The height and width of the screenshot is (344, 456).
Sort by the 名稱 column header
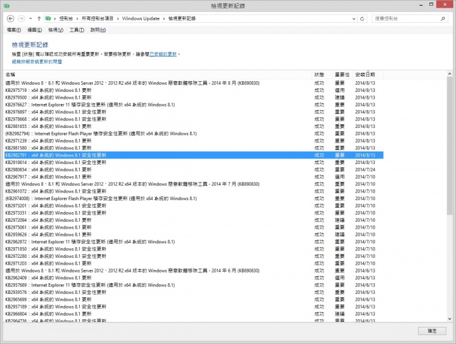tap(158, 75)
